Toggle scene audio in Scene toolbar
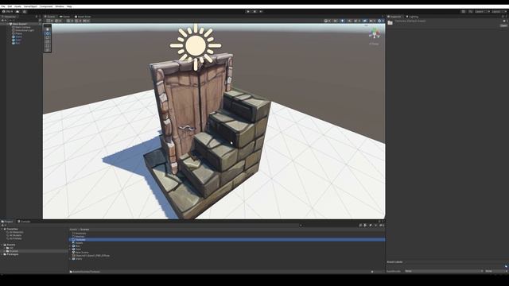Viewport: 509px width, 286px height. (350, 21)
